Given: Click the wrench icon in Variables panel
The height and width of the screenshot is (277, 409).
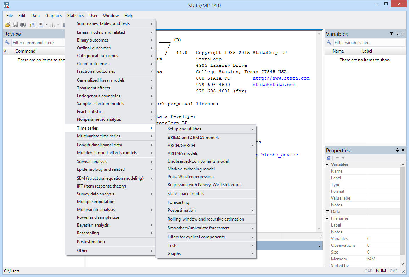Looking at the screenshot, I should pos(329,43).
